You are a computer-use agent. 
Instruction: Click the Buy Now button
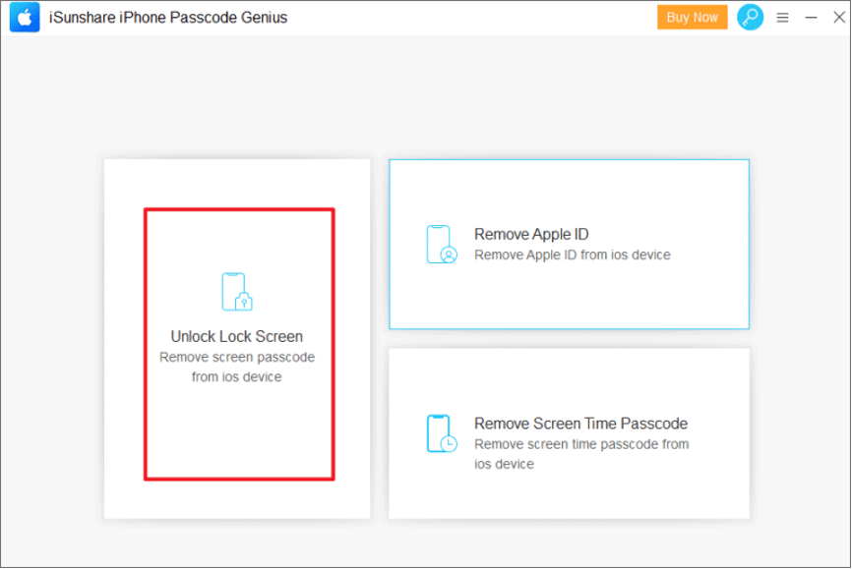pyautogui.click(x=692, y=17)
